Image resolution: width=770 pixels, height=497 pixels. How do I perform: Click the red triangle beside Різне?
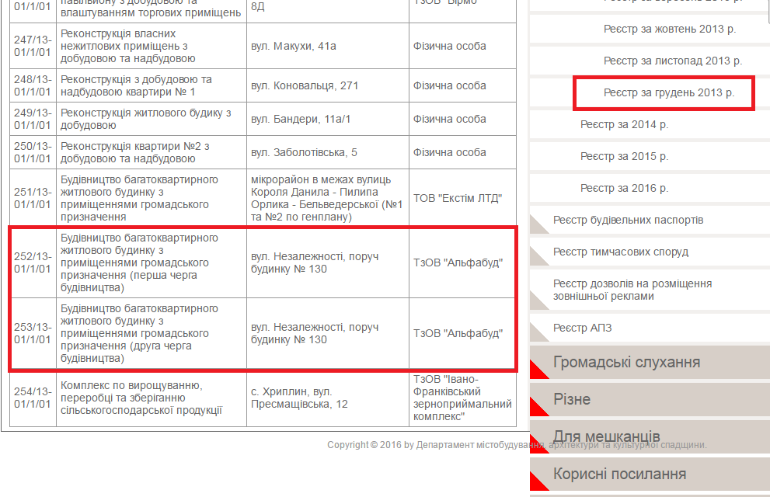coord(537,408)
